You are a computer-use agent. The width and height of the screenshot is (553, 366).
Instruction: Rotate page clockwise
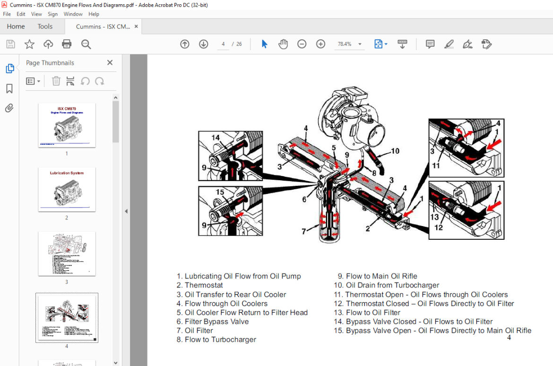point(99,81)
